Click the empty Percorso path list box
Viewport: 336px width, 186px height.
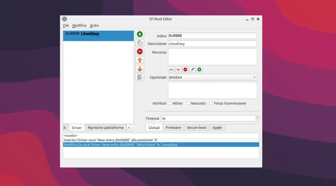point(212,57)
